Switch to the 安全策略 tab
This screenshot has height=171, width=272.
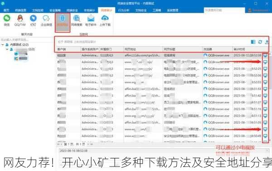(x=55, y=10)
